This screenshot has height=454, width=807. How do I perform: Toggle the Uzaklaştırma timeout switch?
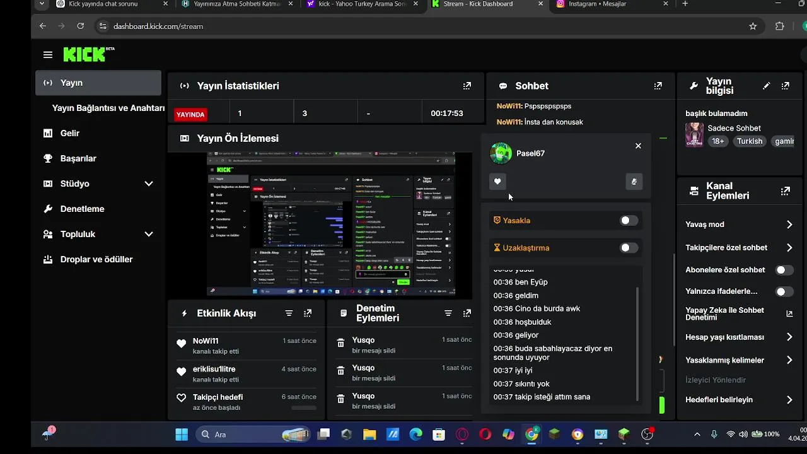[x=629, y=248]
